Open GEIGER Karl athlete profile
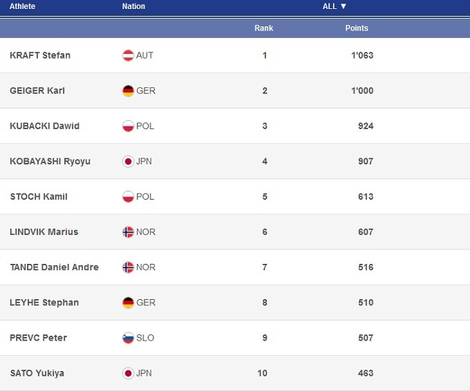This screenshot has width=470, height=391. 37,90
